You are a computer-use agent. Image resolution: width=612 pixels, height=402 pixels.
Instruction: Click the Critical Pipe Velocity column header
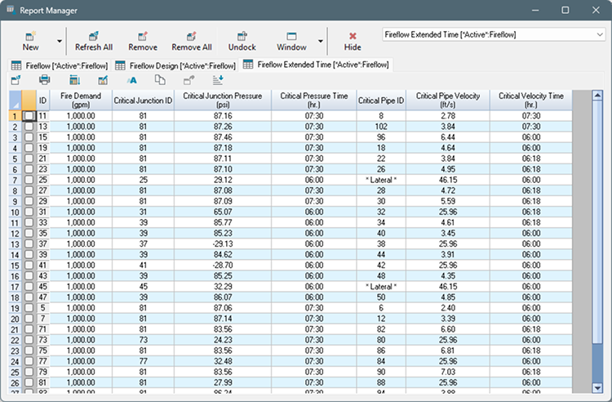point(446,100)
